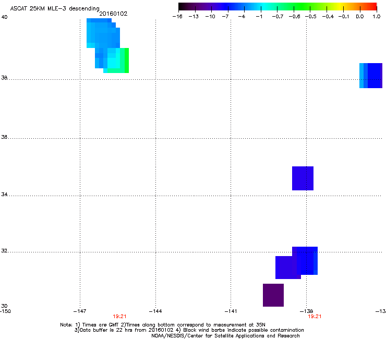The width and height of the screenshot is (386, 339).
Task: Click the red "19:21" time near longitude -147
Action: 119,317
